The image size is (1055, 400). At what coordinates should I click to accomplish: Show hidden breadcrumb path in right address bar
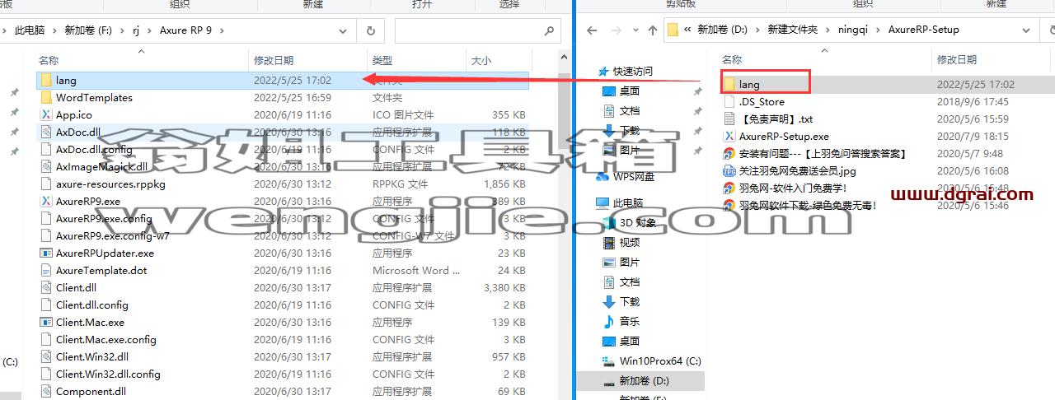click(687, 30)
